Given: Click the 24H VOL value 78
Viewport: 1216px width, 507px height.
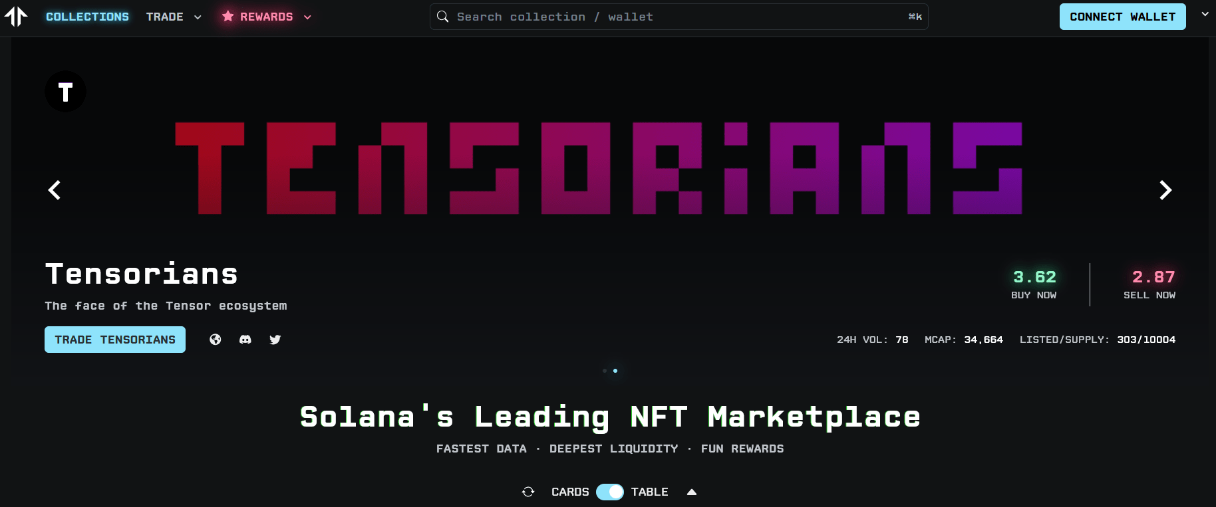Looking at the screenshot, I should pyautogui.click(x=902, y=340).
